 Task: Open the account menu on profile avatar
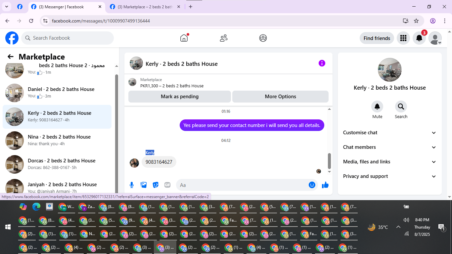click(435, 38)
